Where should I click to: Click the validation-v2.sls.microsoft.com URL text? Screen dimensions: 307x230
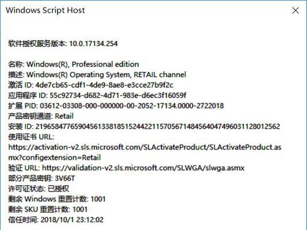(143, 168)
